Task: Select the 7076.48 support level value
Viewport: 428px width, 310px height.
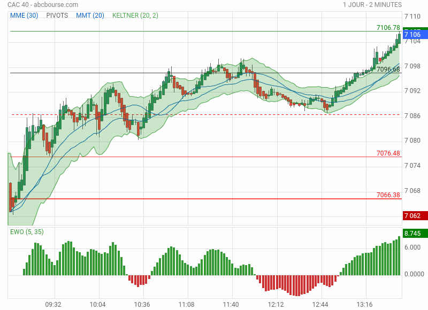Action: coord(388,153)
